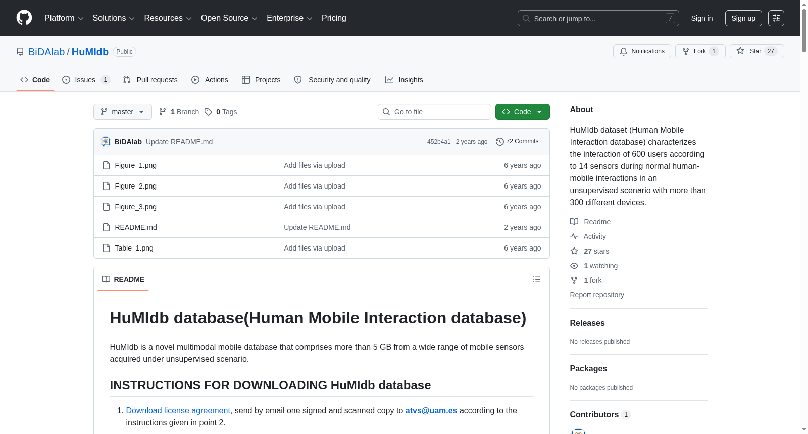Open the Contributors heading link
This screenshot has height=434, width=808.
click(x=600, y=415)
